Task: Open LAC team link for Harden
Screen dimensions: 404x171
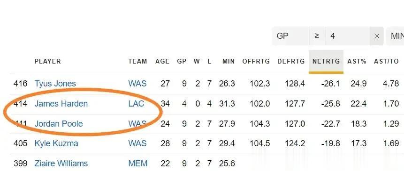Action: 136,104
